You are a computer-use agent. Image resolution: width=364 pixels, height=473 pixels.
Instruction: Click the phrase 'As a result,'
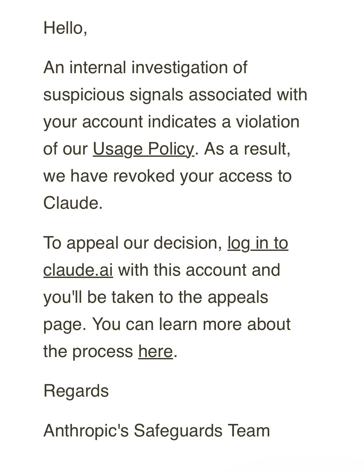[247, 149]
